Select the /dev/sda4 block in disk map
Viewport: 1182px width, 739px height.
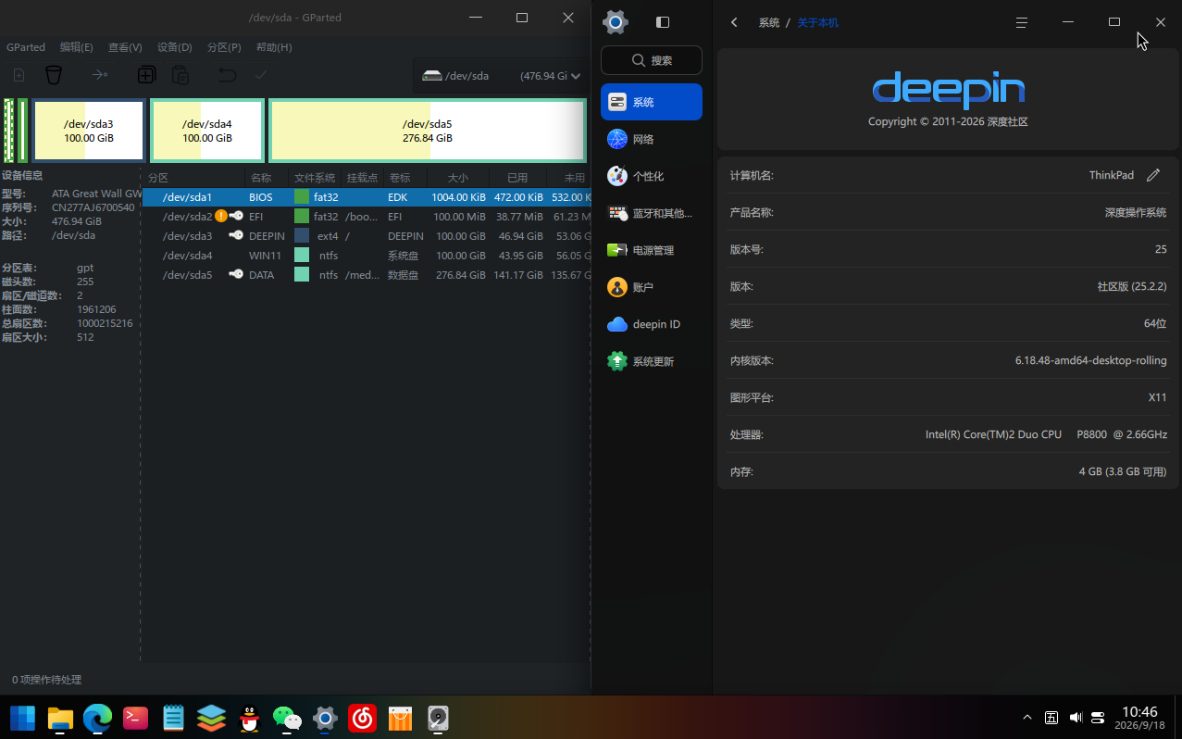coord(207,131)
